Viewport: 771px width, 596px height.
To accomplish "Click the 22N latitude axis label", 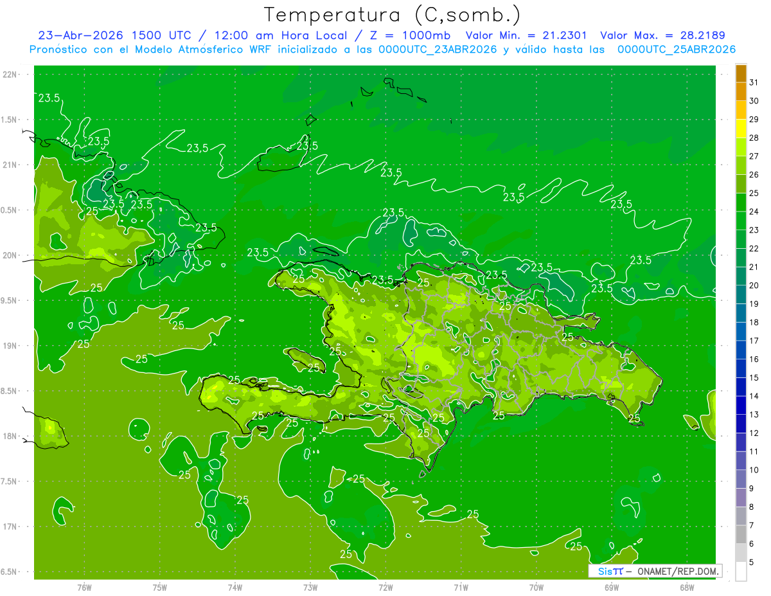I will [11, 75].
